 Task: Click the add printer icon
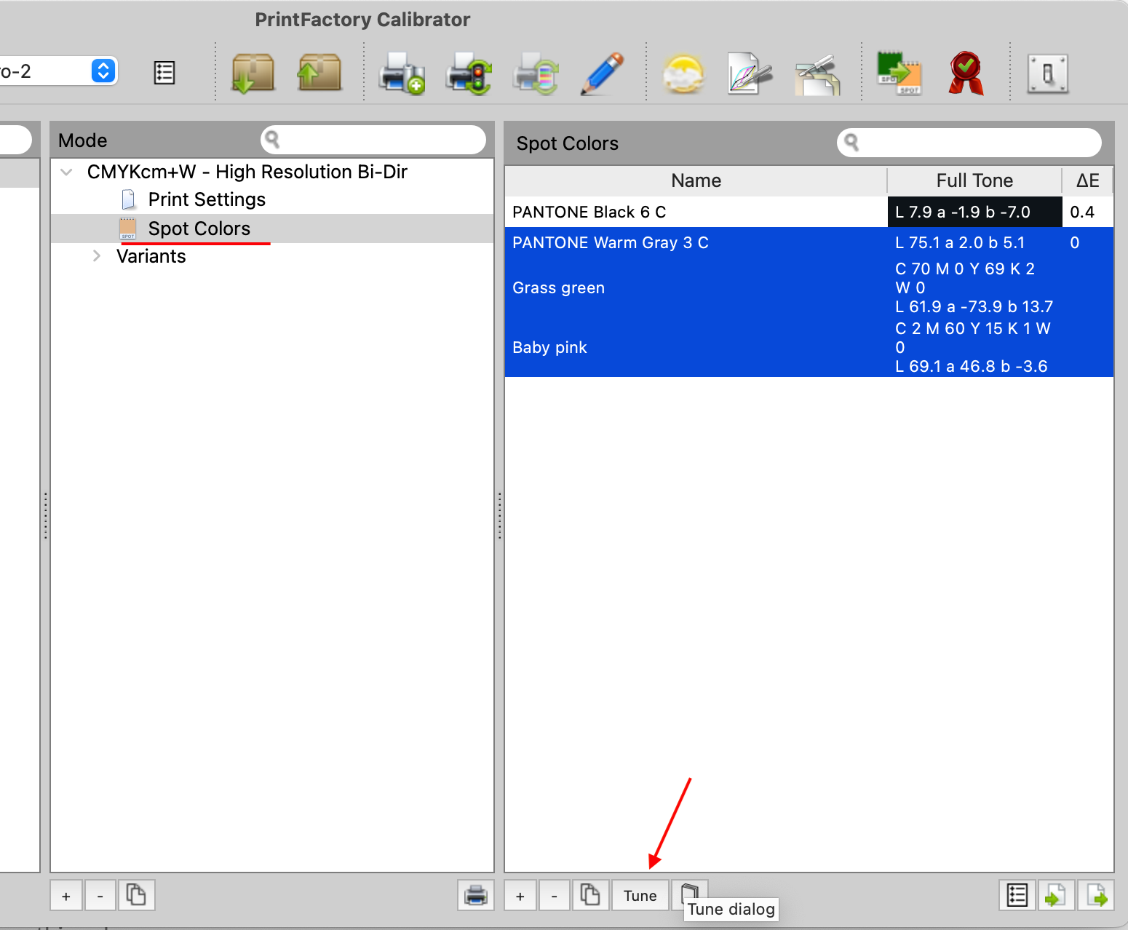tap(401, 73)
